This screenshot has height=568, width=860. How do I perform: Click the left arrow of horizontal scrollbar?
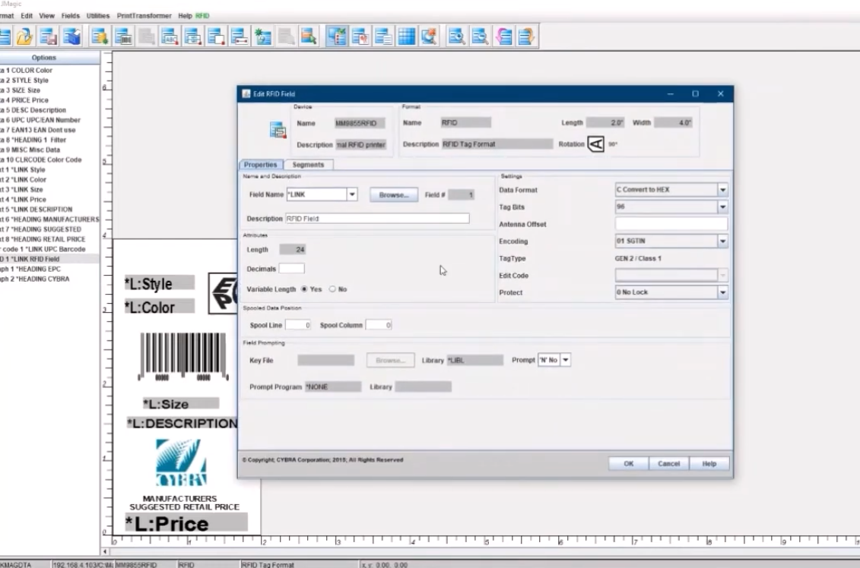(105, 551)
